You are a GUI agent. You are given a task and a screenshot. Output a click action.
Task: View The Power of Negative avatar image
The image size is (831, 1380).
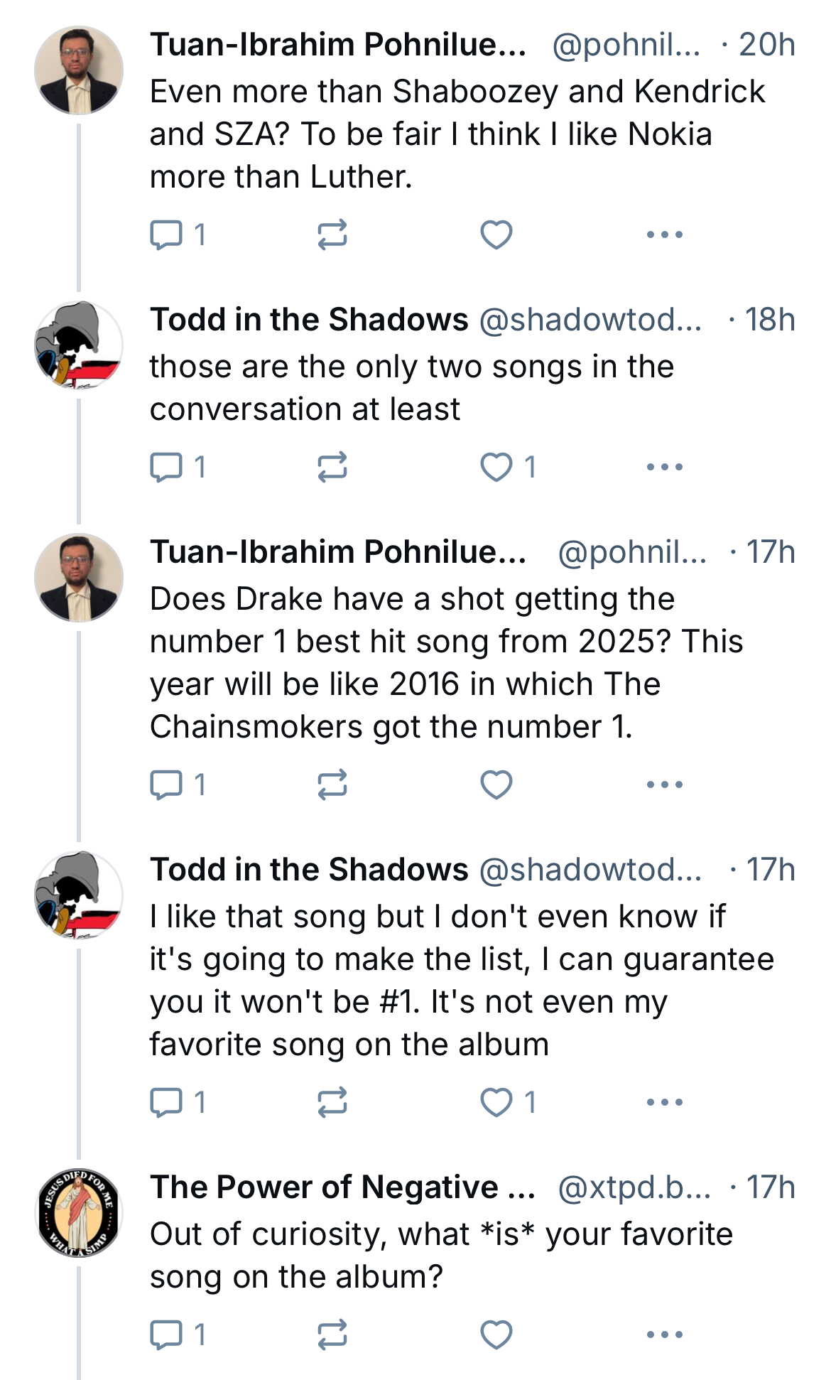click(79, 1213)
